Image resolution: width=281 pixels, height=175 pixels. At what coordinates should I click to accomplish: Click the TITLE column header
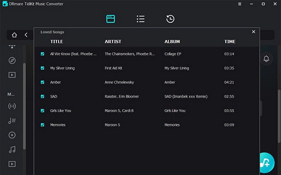click(x=57, y=42)
